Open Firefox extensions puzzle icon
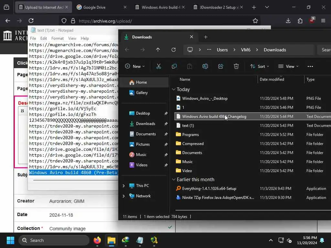Screen dimensions: 331x248 click(300, 21)
